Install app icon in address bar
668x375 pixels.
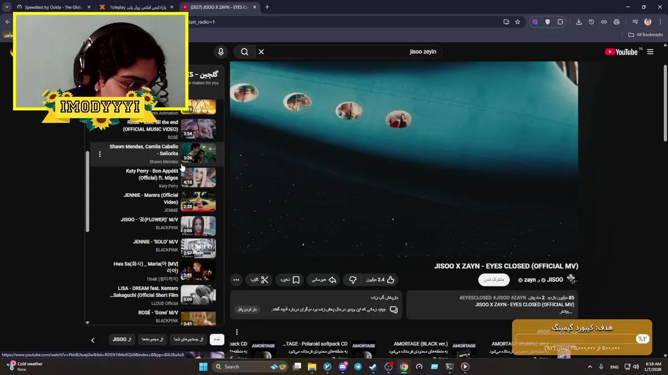click(x=506, y=22)
